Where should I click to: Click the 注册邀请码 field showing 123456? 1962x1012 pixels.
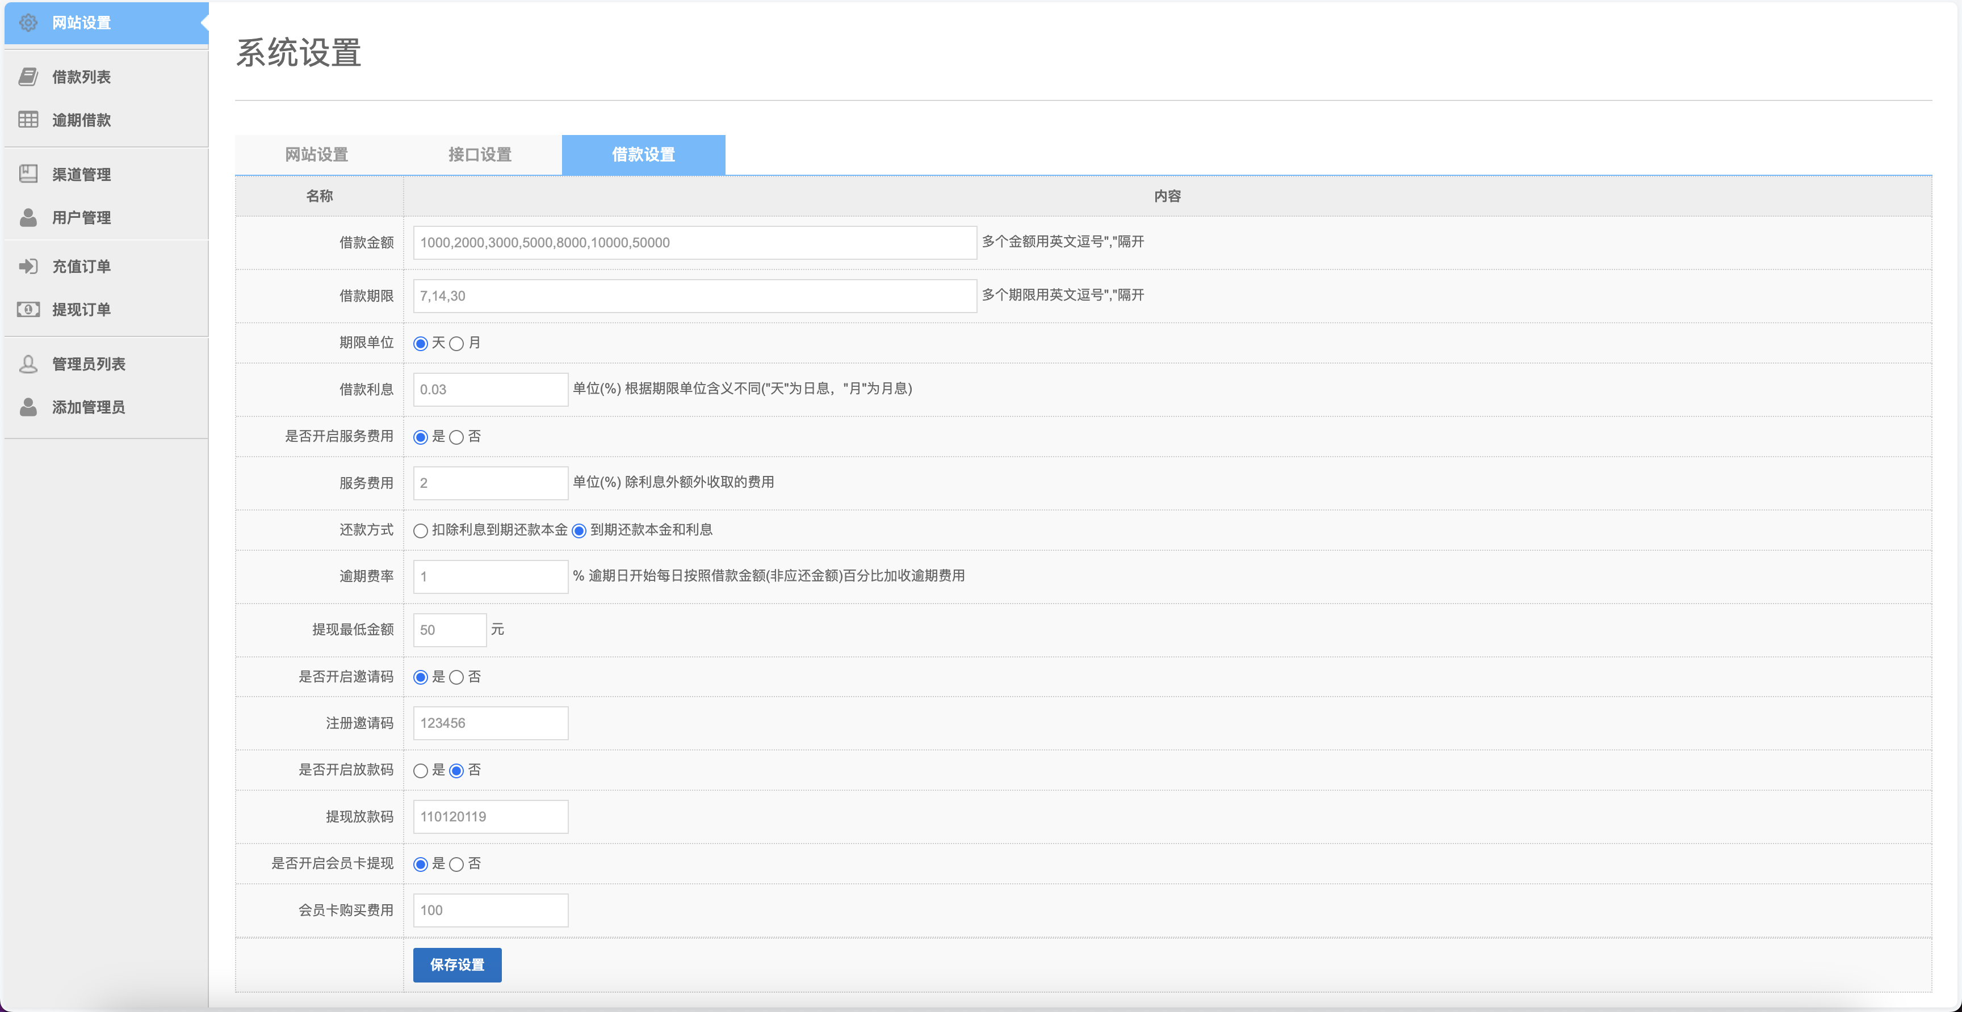490,723
